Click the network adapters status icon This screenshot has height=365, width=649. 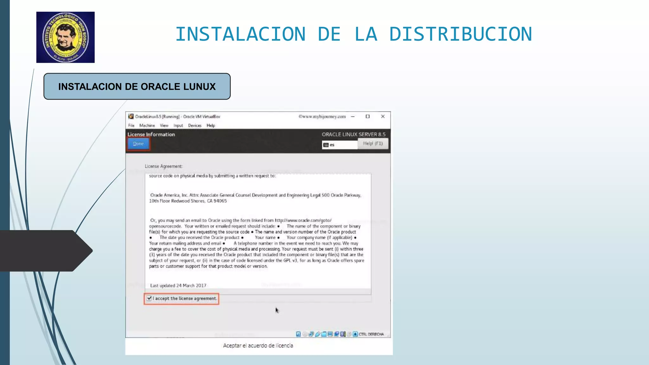(x=311, y=334)
